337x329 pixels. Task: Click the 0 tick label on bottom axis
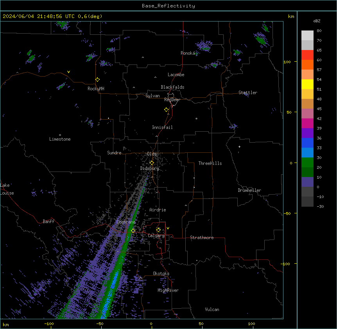[x=151, y=324]
